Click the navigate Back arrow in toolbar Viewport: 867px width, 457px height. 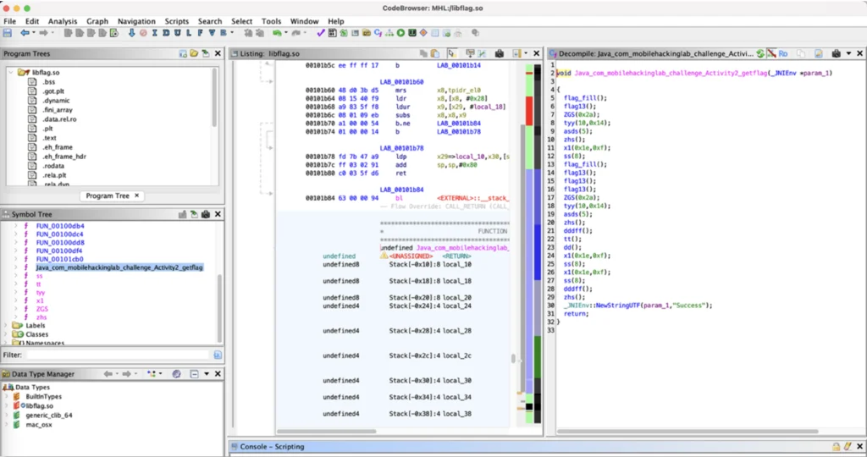click(x=25, y=33)
